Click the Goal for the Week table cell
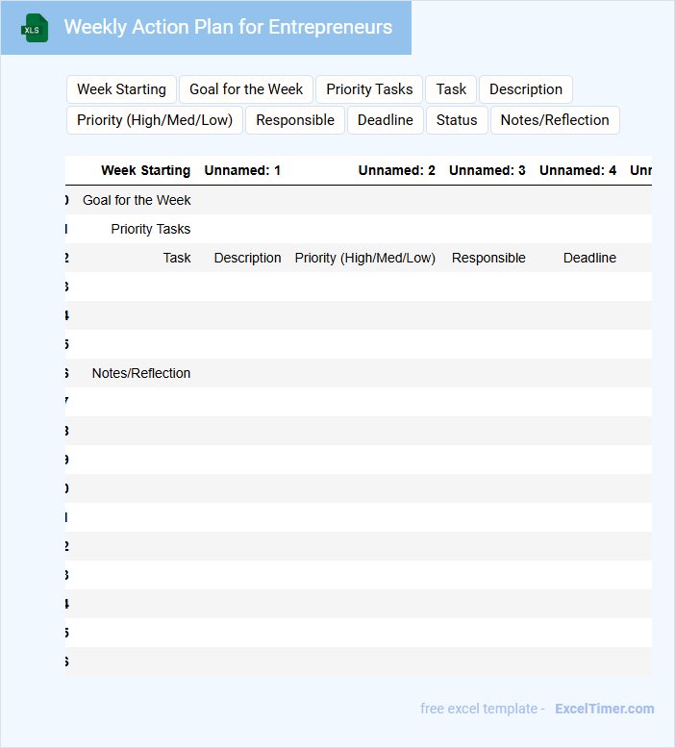The width and height of the screenshot is (675, 748). 137,200
